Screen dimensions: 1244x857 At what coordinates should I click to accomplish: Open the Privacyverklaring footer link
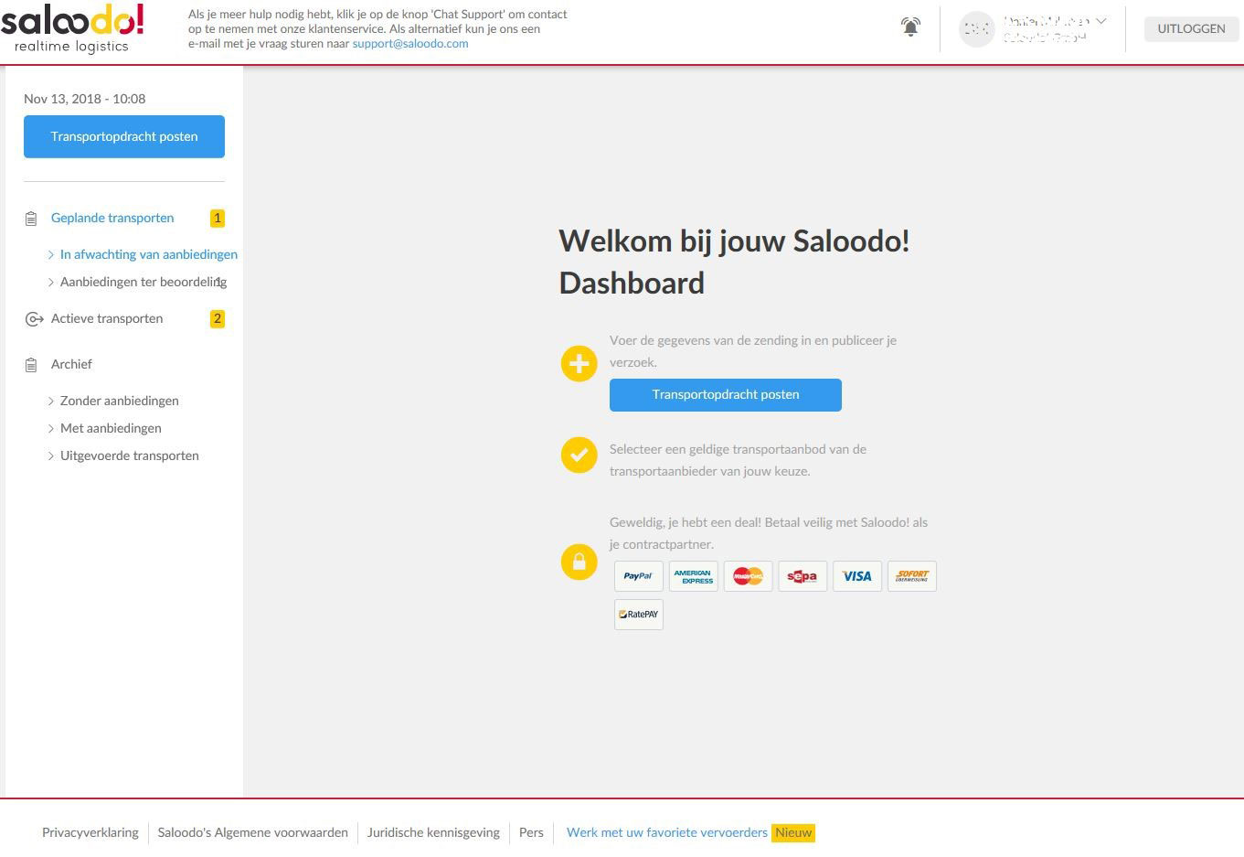pyautogui.click(x=90, y=832)
